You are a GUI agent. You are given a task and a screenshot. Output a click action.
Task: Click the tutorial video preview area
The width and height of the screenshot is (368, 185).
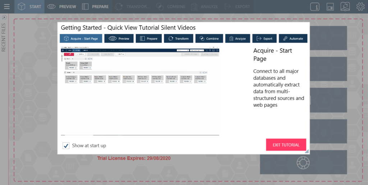coord(140,90)
